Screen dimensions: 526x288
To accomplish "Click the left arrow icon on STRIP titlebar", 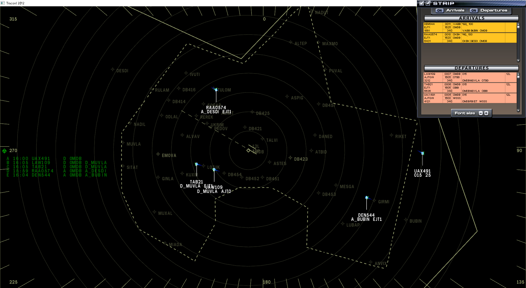I will coord(421,3).
